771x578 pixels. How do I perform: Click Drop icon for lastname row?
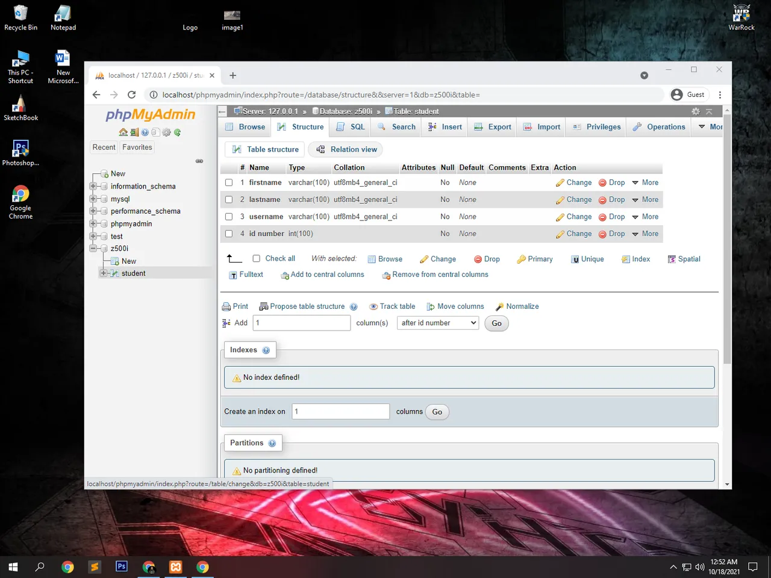click(x=602, y=200)
